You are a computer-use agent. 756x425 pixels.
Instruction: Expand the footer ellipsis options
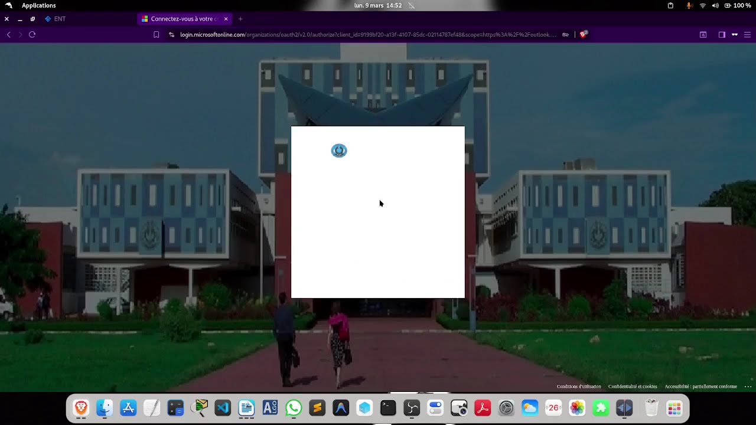tap(748, 387)
